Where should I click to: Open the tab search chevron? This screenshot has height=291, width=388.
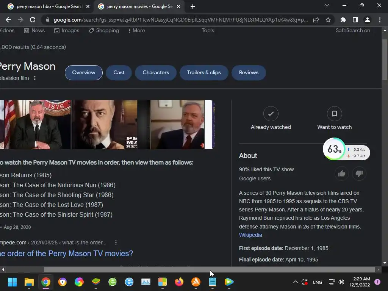[x=327, y=5]
